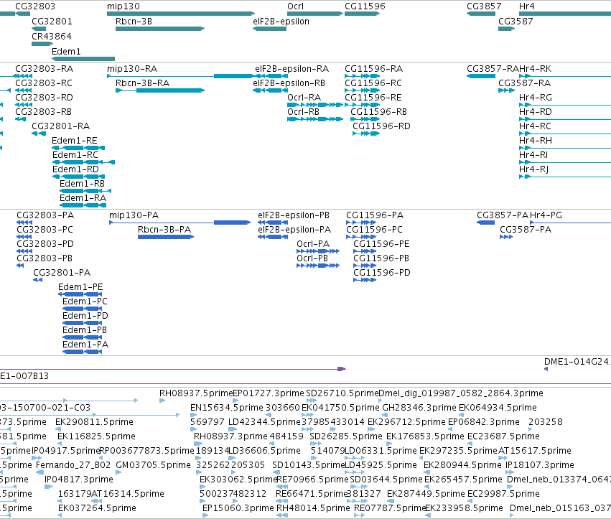Click the eIF2B-epsilon-RB transcript label
This screenshot has width=611, height=519.
(289, 83)
